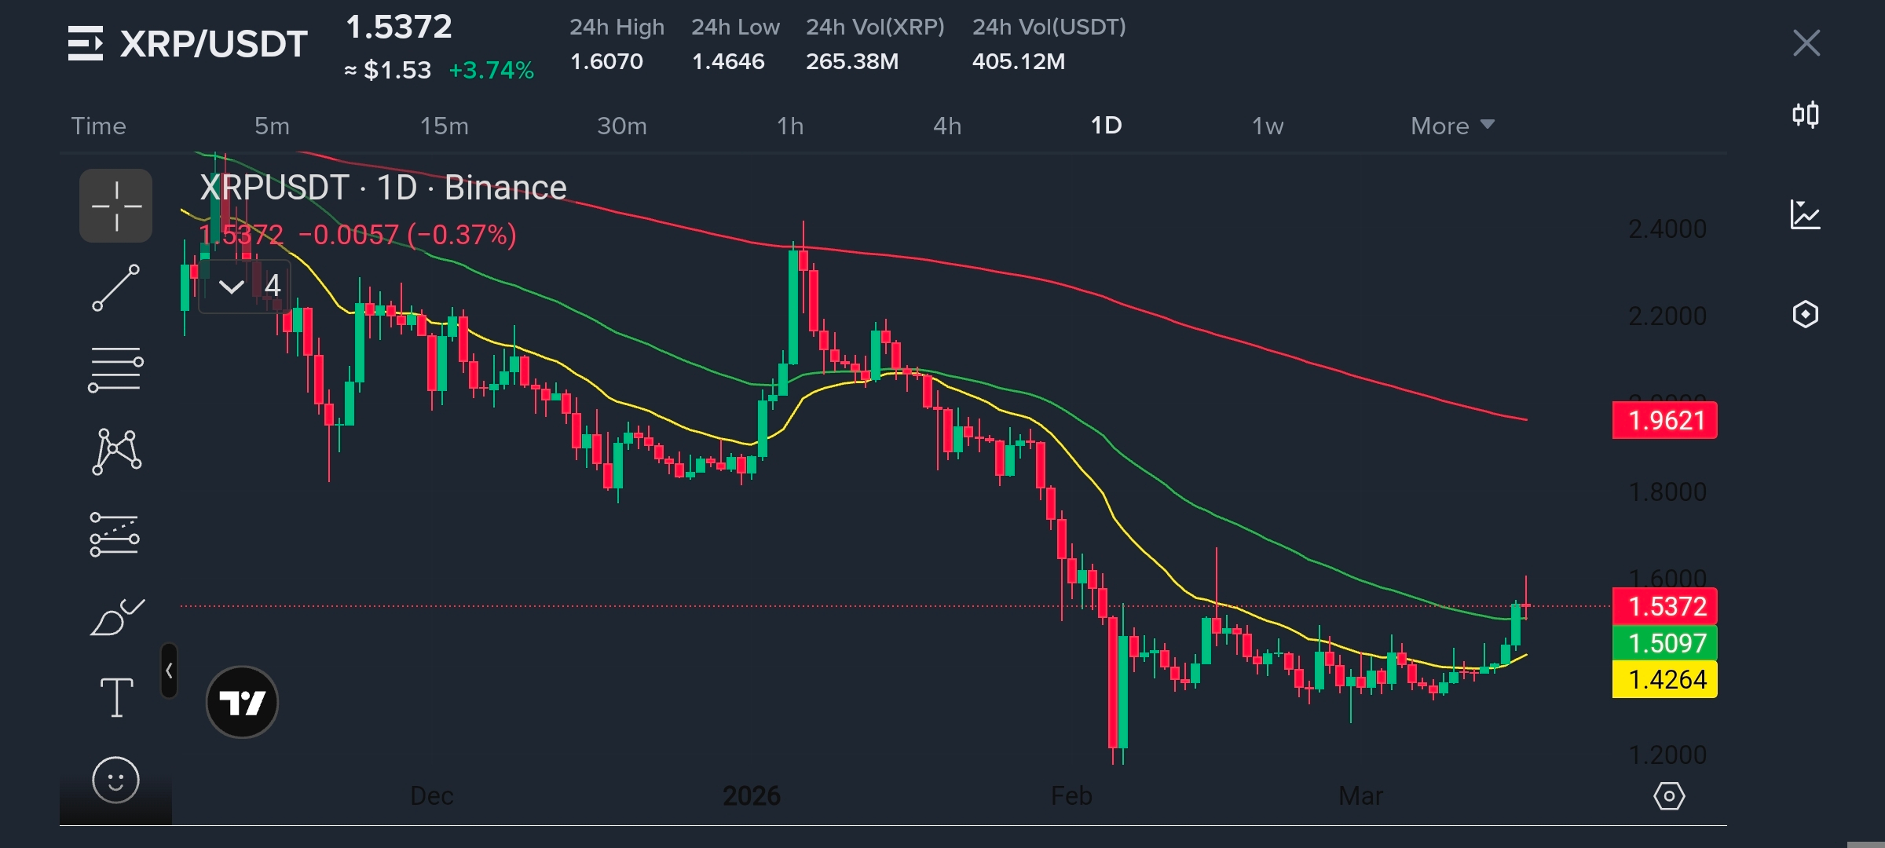Open the indicators line chart icon

1806,214
